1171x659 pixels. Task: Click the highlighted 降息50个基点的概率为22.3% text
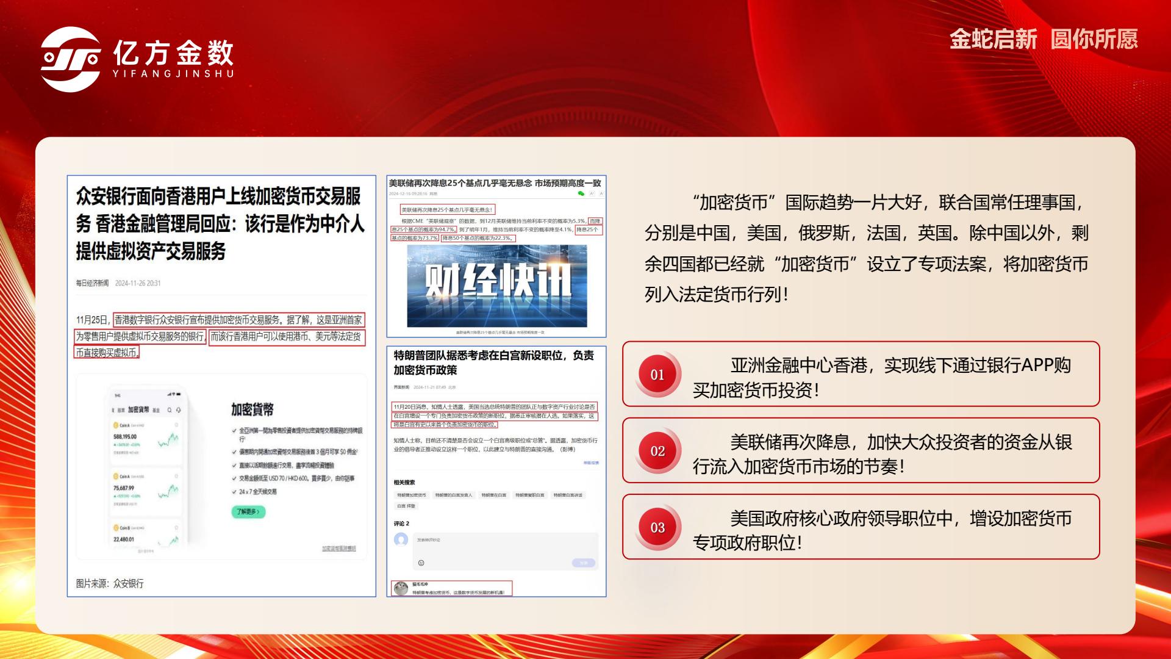tap(478, 238)
